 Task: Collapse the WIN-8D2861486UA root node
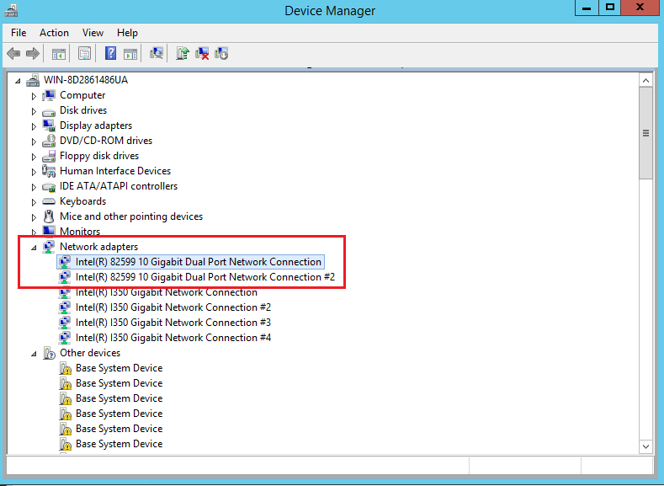(x=18, y=81)
